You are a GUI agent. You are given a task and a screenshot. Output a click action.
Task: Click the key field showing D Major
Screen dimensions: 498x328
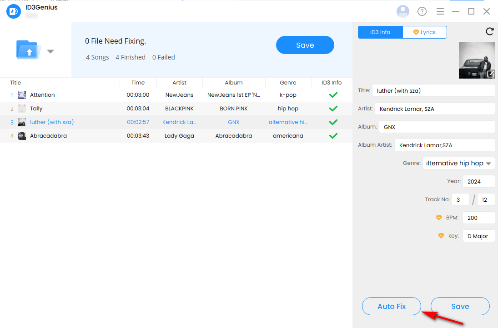(478, 236)
